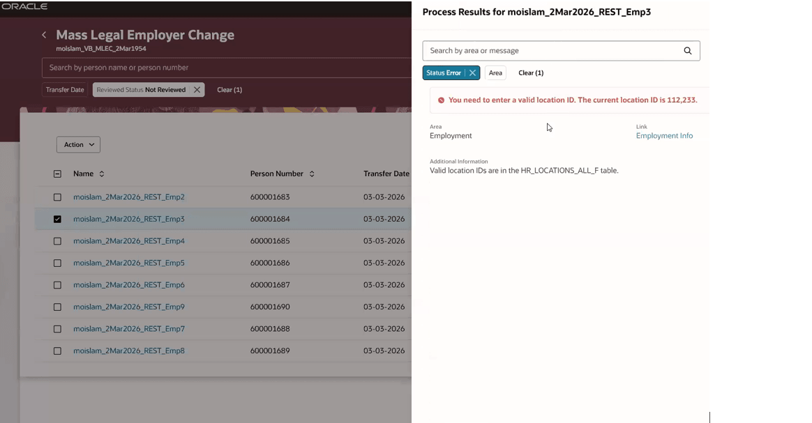
Task: Select person number 600001686
Action: [x=270, y=263]
